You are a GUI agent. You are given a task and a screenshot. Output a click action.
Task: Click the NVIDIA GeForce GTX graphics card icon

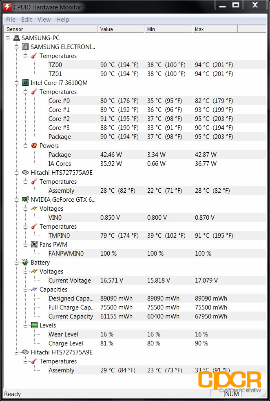coord(25,199)
